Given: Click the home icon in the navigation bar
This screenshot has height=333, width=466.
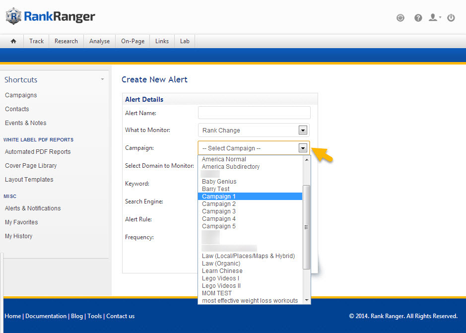Looking at the screenshot, I should click(13, 41).
